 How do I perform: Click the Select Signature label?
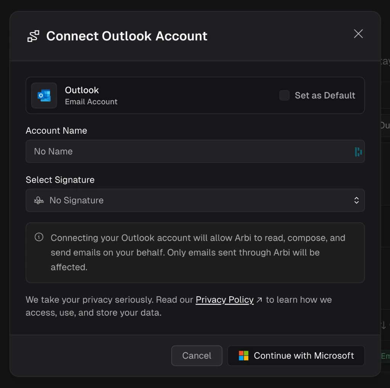pos(60,180)
